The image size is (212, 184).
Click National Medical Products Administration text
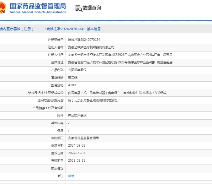pos(38,12)
